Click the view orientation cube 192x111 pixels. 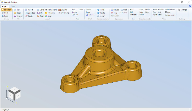[14, 93]
